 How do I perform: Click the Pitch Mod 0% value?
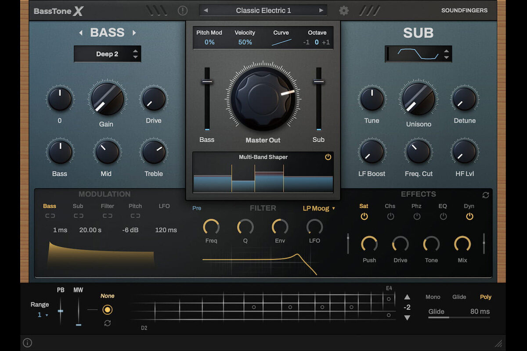[209, 42]
